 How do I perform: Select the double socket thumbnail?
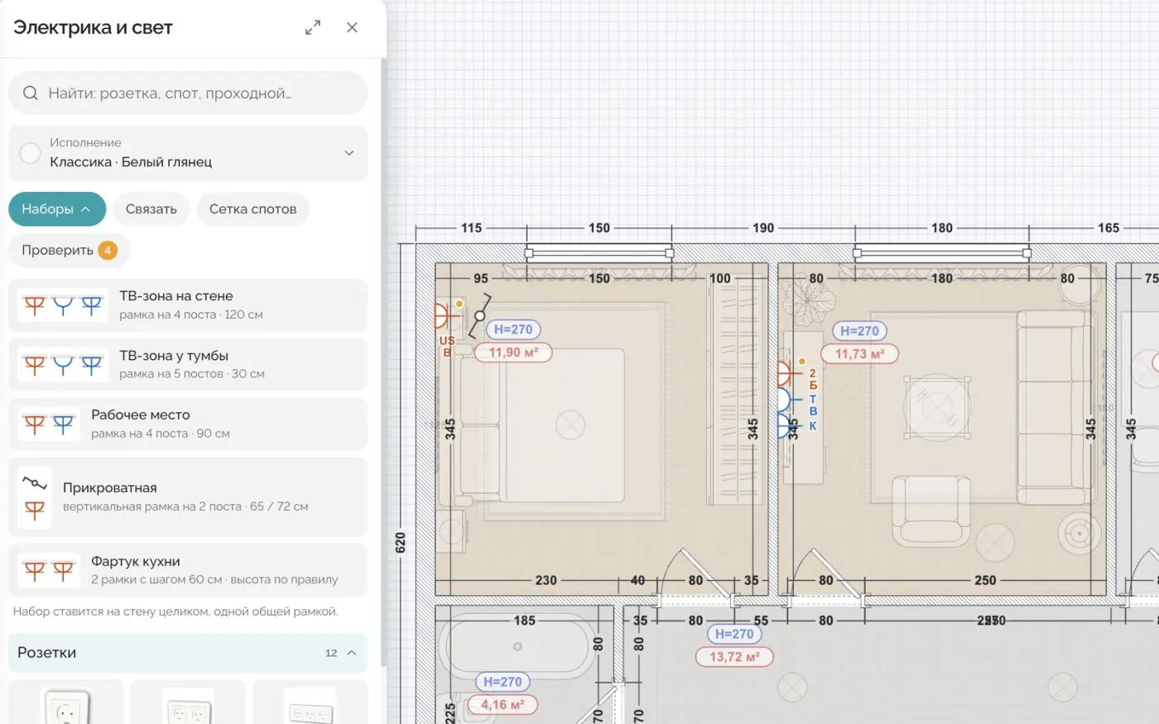pos(188,703)
